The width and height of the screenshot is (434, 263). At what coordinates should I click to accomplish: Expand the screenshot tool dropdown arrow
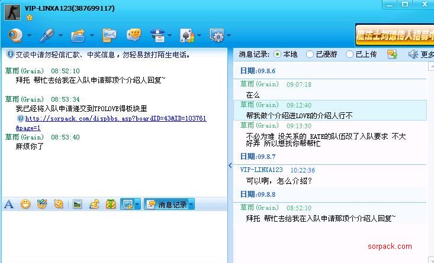(137, 204)
